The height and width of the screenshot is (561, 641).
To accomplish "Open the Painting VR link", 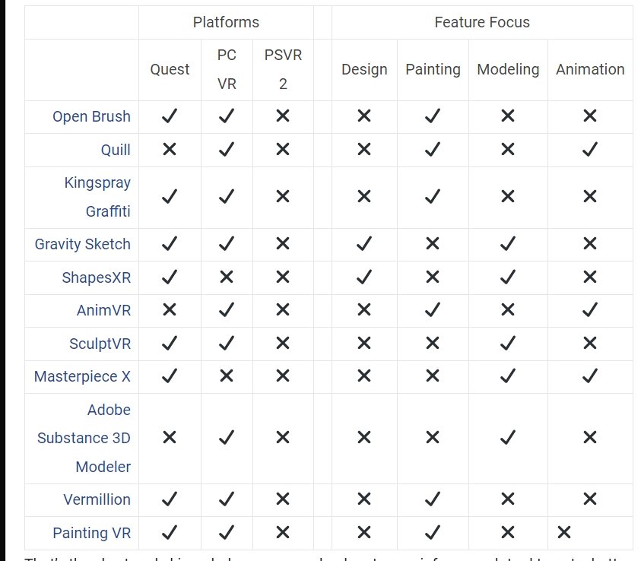I will click(92, 533).
